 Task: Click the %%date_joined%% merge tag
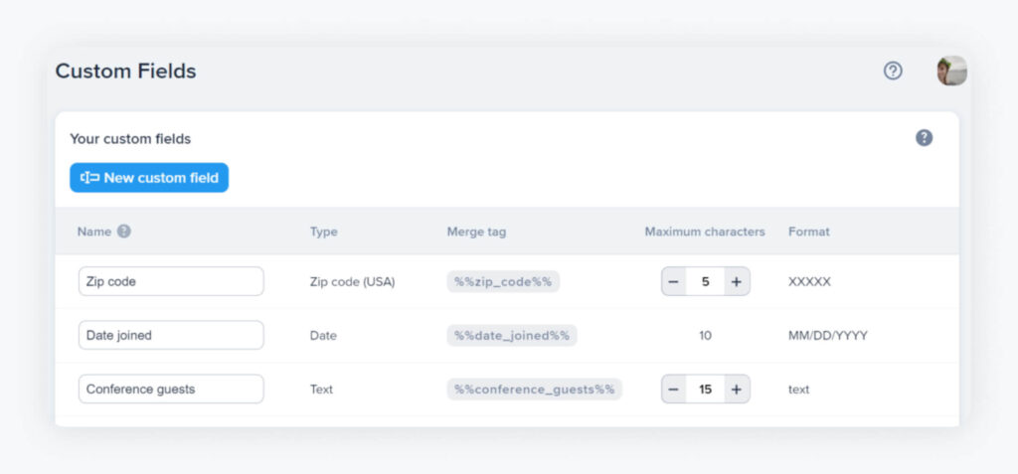click(x=512, y=335)
